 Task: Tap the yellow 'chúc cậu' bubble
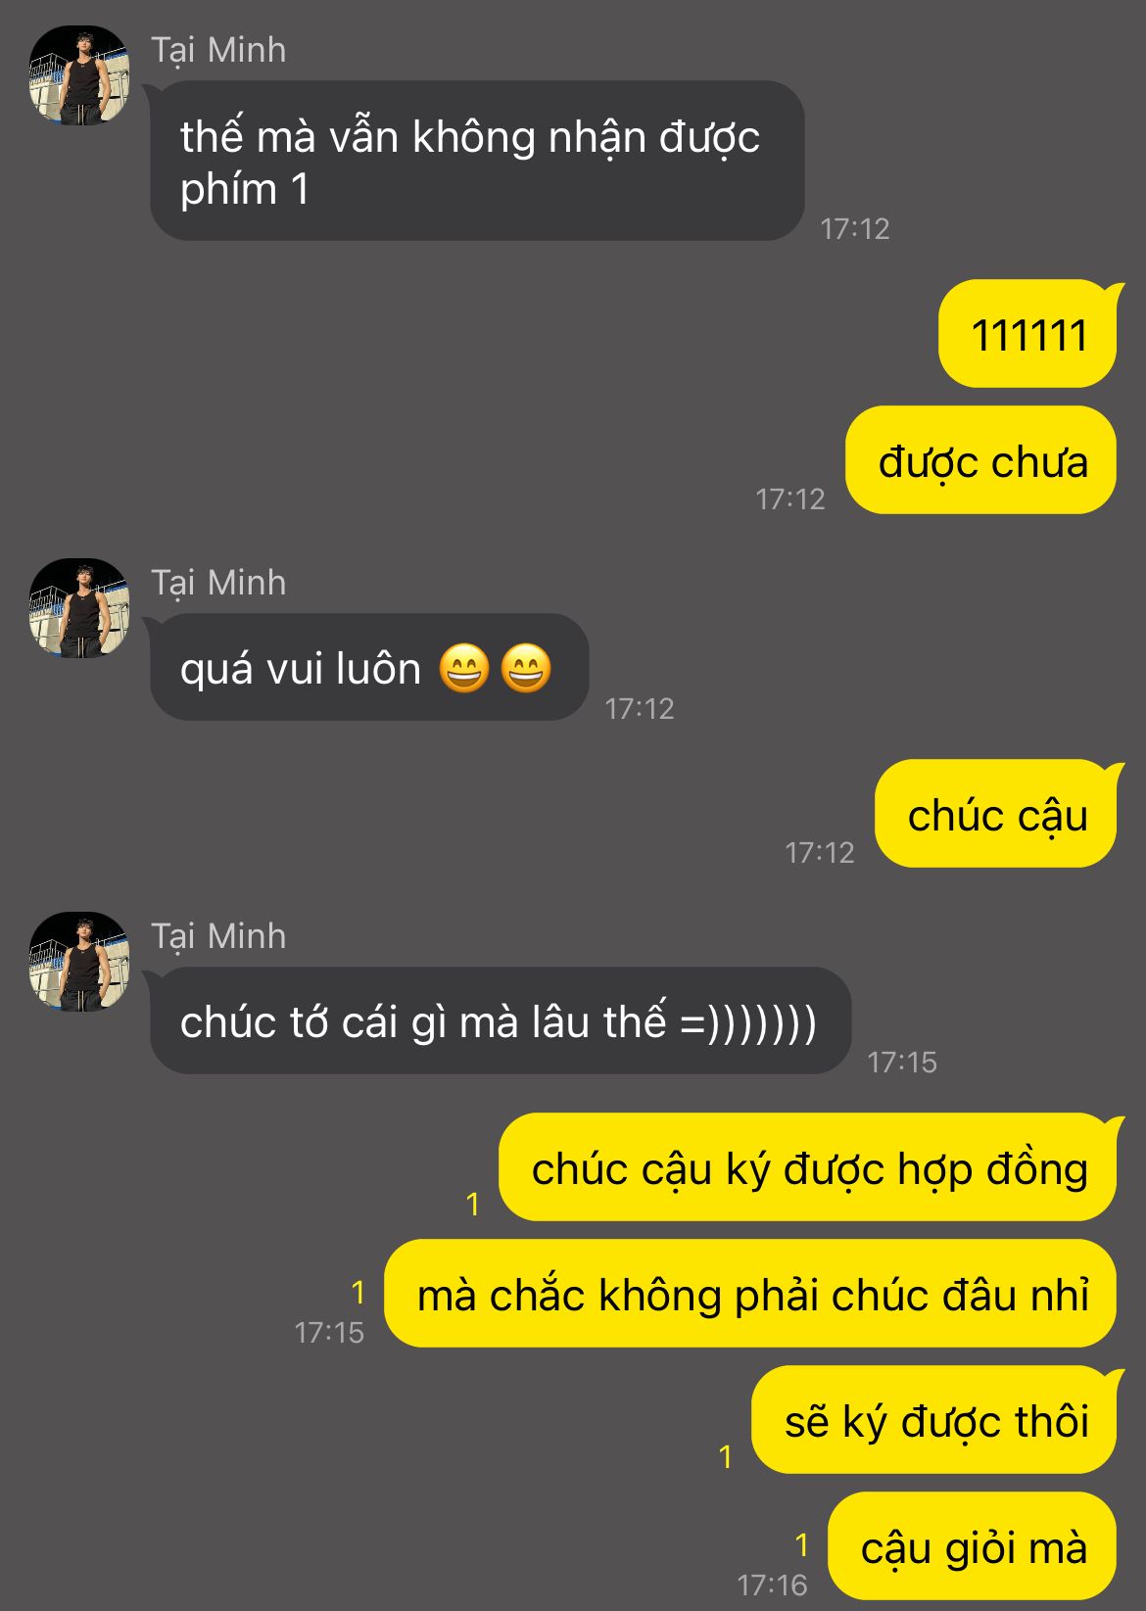point(997,814)
